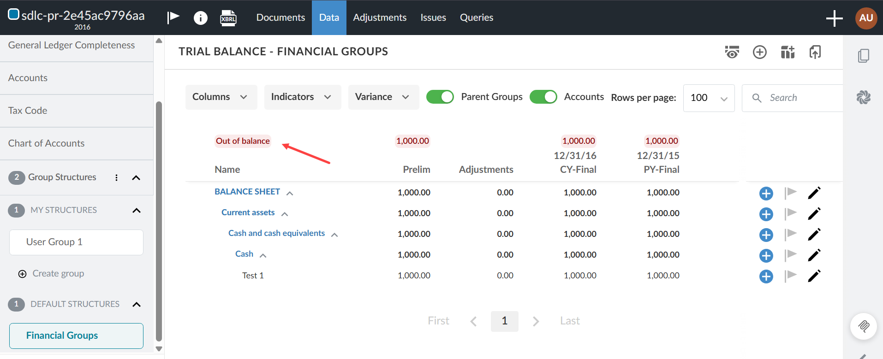Open the Variance dropdown

(x=383, y=97)
